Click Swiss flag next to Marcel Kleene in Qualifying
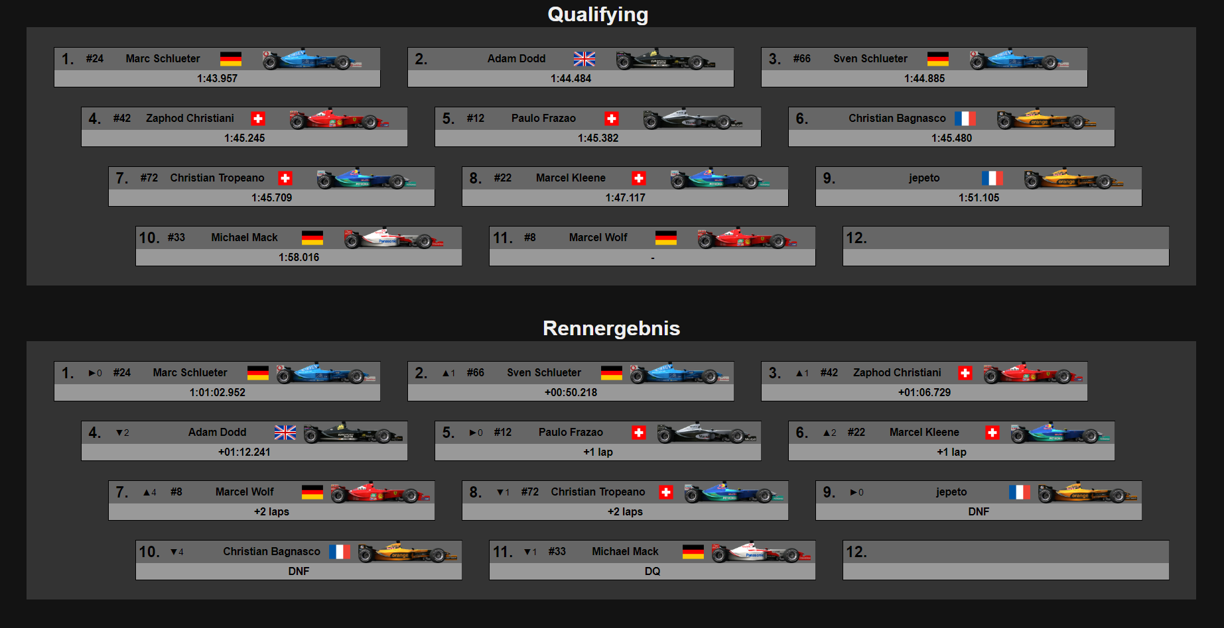1224x628 pixels. [639, 178]
